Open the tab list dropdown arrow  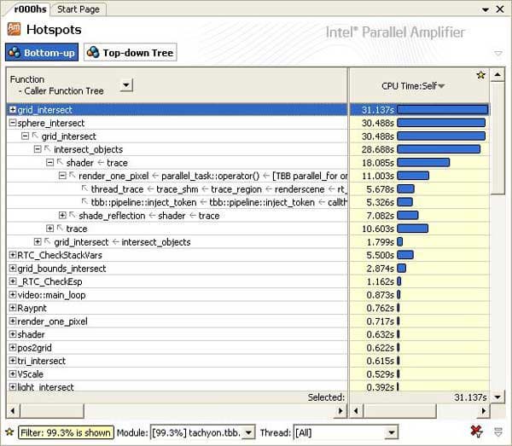tap(486, 9)
